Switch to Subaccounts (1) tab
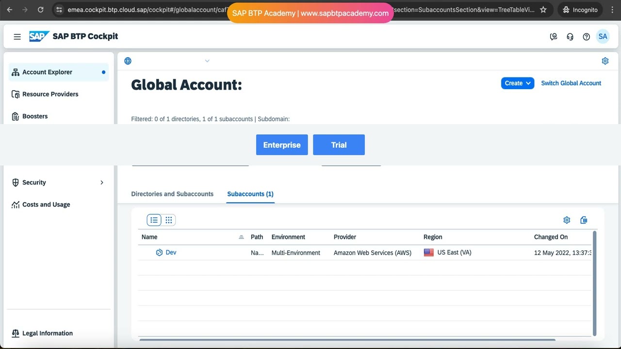This screenshot has height=349, width=621. [x=250, y=194]
